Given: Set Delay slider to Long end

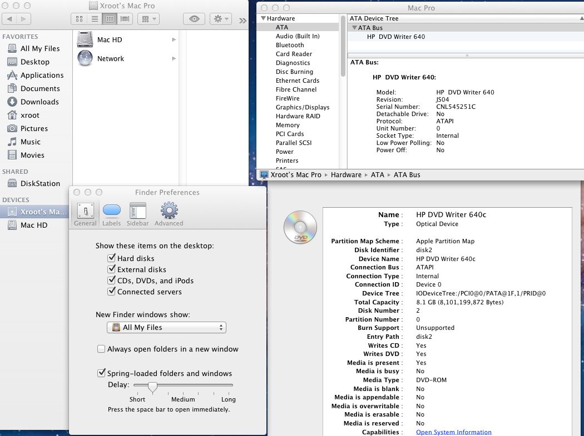Looking at the screenshot, I should click(x=229, y=385).
